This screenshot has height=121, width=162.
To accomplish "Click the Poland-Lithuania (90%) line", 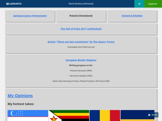I will (x=81, y=71).
